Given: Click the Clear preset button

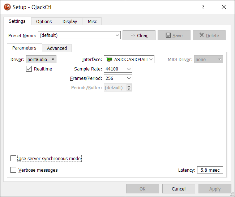Looking at the screenshot, I should tap(139, 35).
